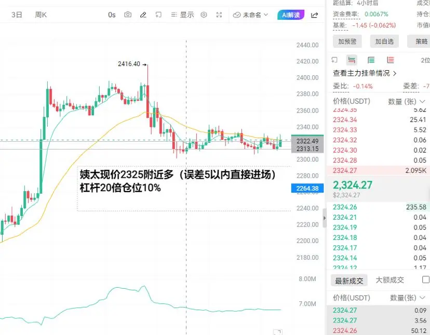Click the bid price 2324.26 row
Viewport: 430px width, 335px height.
pos(380,207)
